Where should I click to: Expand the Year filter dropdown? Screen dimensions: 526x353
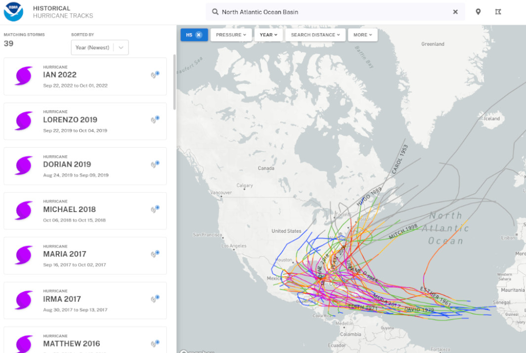click(x=268, y=35)
